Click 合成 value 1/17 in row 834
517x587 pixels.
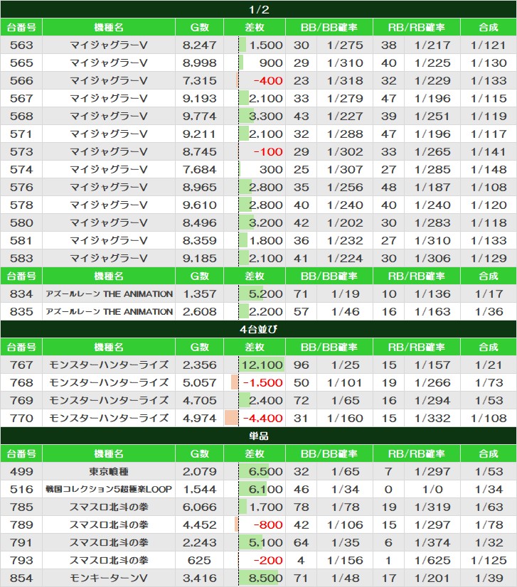tap(489, 294)
